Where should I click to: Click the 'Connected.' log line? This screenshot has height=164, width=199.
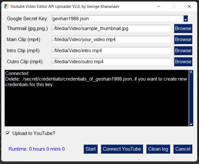click(x=17, y=73)
